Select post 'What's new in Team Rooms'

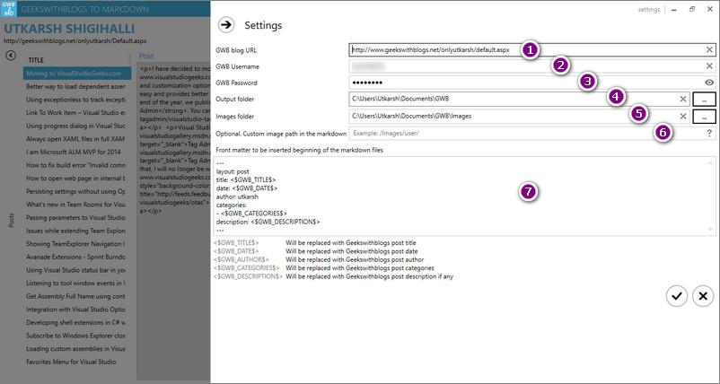[x=77, y=205]
